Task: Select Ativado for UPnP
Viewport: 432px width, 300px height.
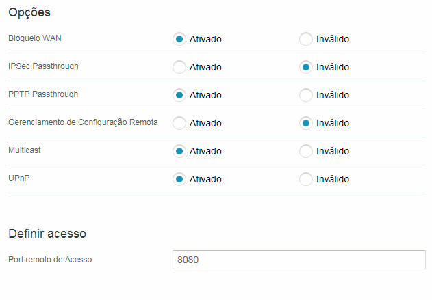Action: pyautogui.click(x=179, y=179)
